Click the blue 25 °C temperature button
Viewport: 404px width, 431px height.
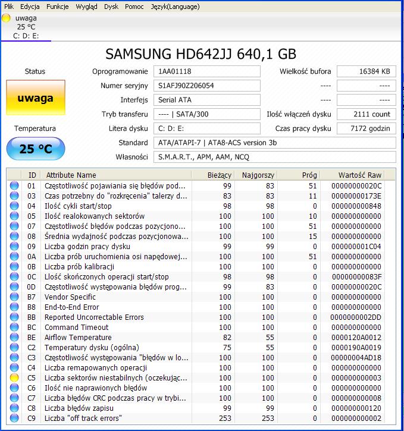point(36,149)
